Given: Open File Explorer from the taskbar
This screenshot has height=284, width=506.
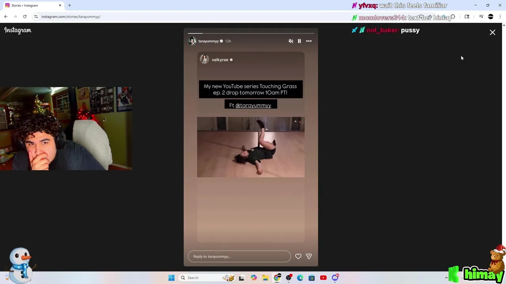Looking at the screenshot, I should 265,278.
